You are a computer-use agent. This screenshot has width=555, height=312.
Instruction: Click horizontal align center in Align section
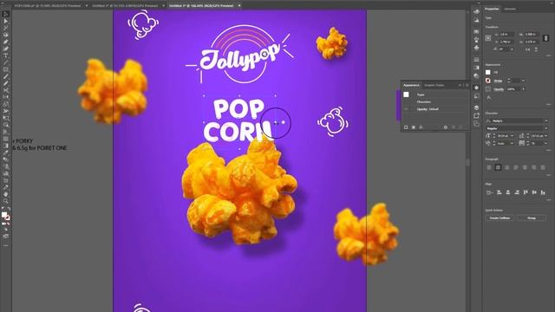(508, 192)
